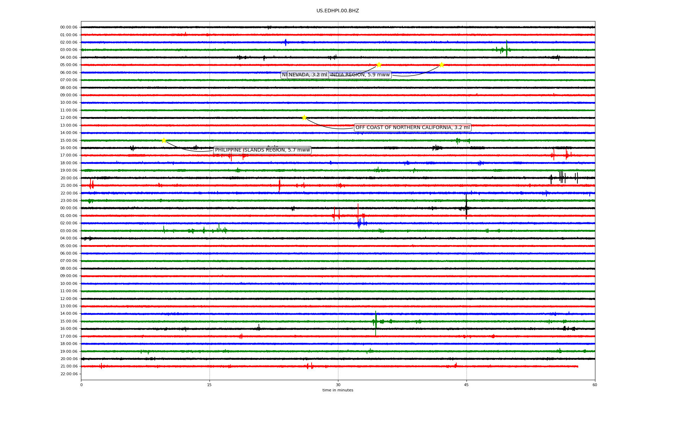Click PHILIPPINE ISLANDS REGION 5.7 mww label
The width and height of the screenshot is (676, 422).
point(262,150)
